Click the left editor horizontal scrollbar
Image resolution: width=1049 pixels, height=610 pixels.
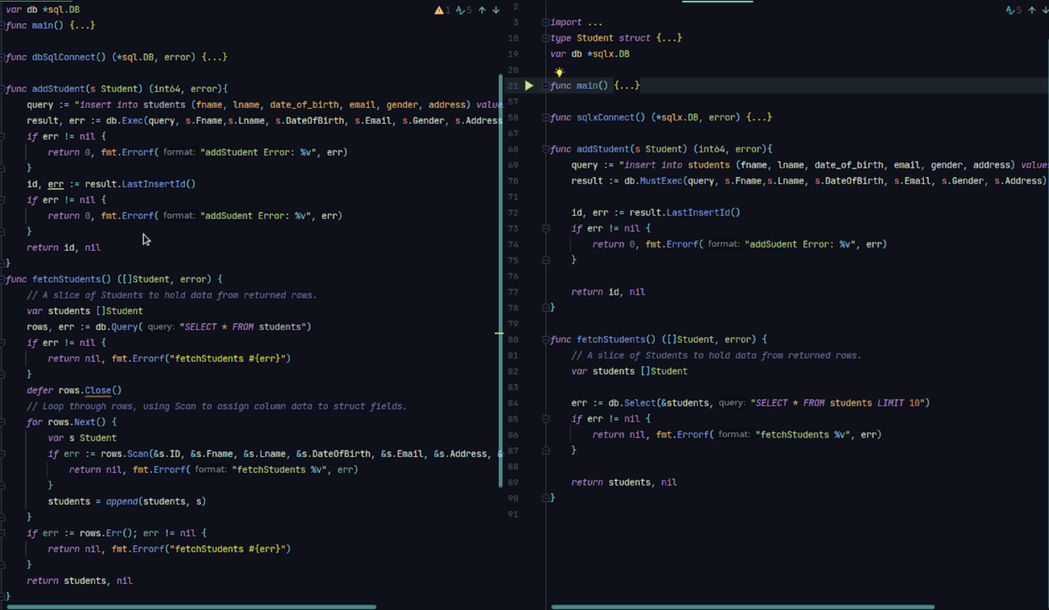tap(190, 607)
